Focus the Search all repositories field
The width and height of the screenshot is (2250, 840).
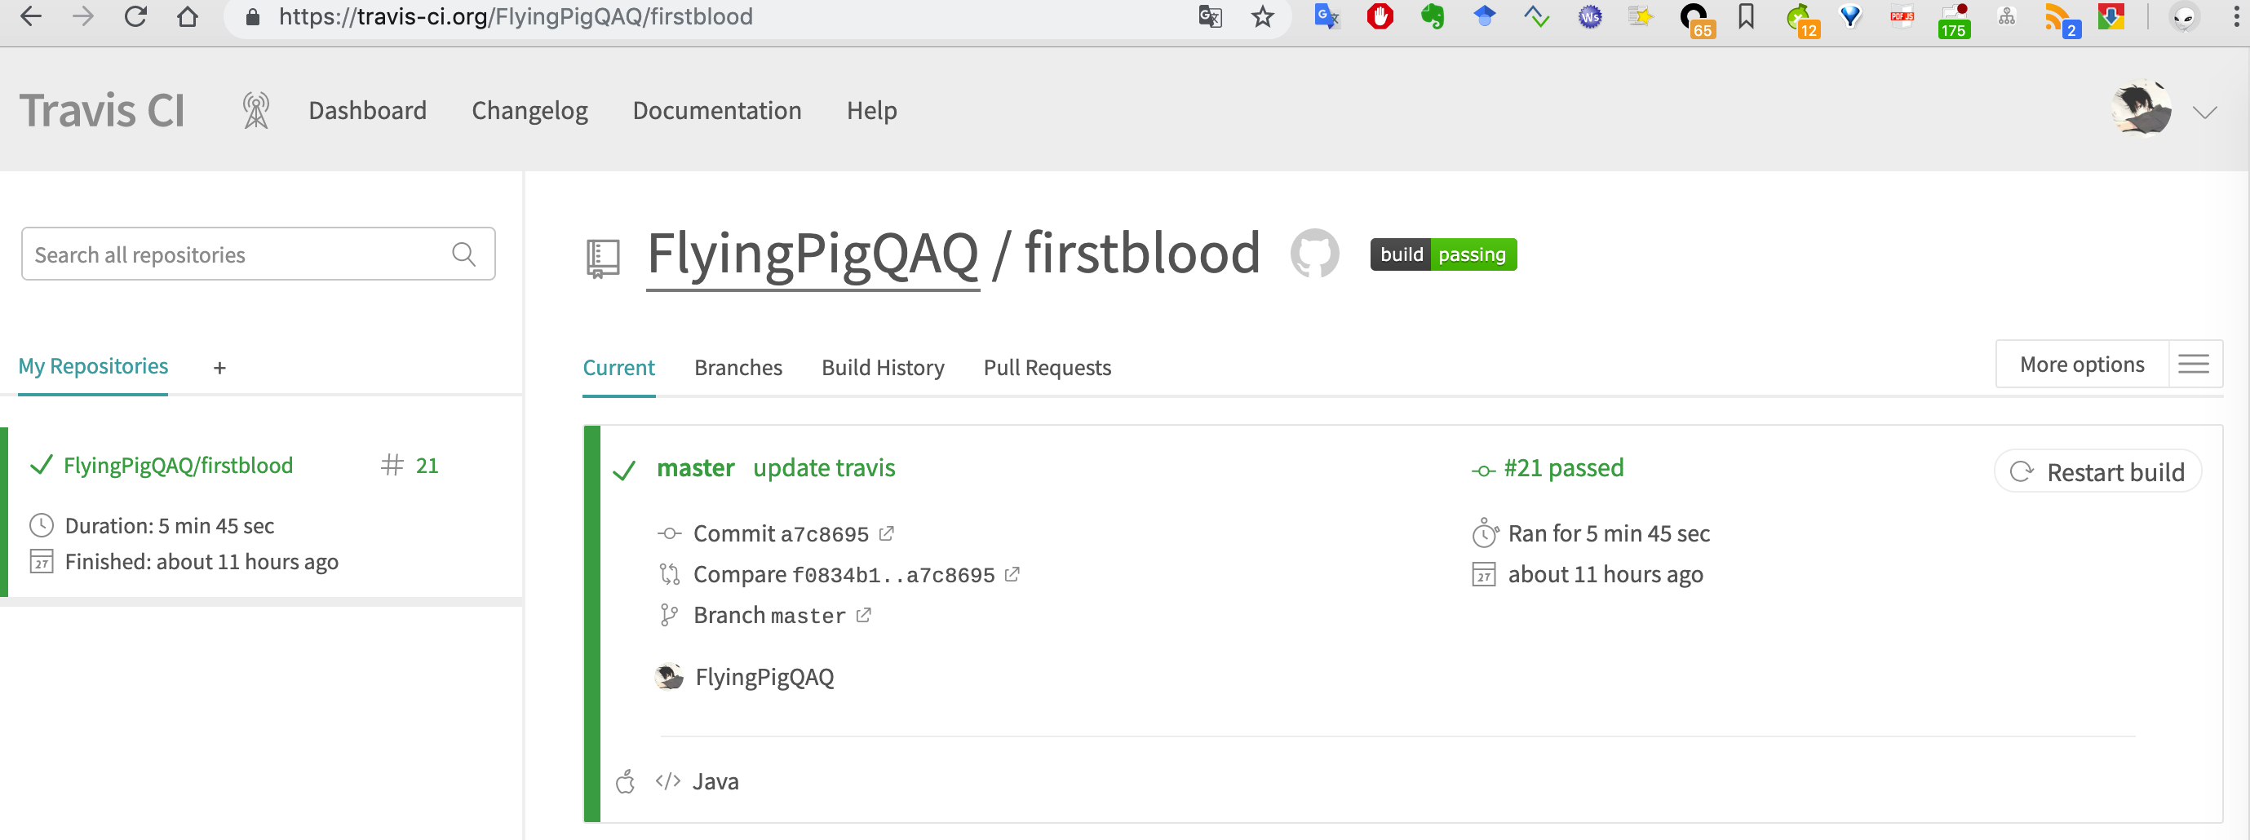coord(258,254)
